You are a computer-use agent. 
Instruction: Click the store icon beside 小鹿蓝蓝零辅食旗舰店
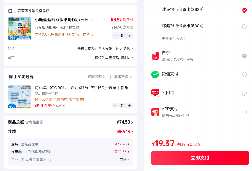coord(10,11)
